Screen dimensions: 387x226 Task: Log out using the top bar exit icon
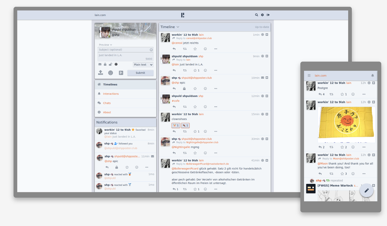coord(268,15)
